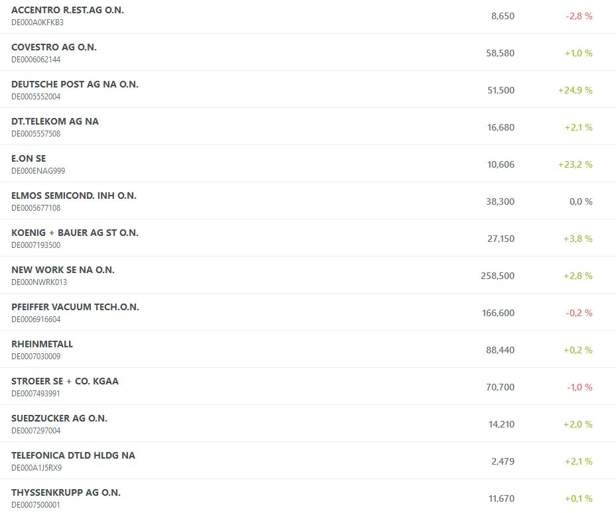Open TELEFONICA DTLD HLDG NA
616x513 pixels.
pyautogui.click(x=74, y=456)
